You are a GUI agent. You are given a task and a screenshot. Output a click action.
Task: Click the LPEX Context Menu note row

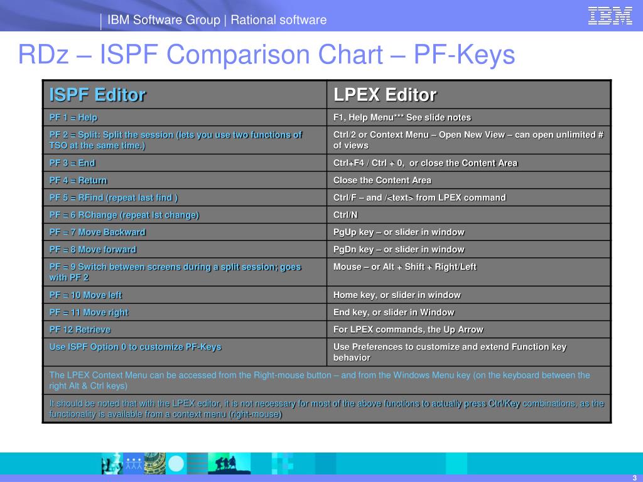tap(327, 380)
